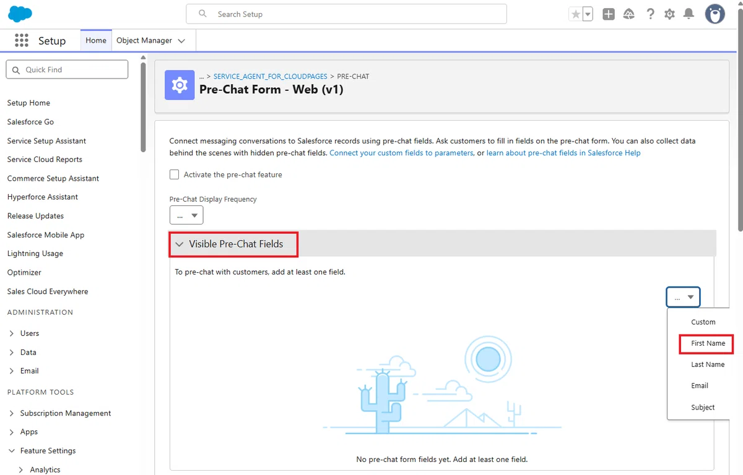Collapse the Feature Settings node

click(x=12, y=451)
